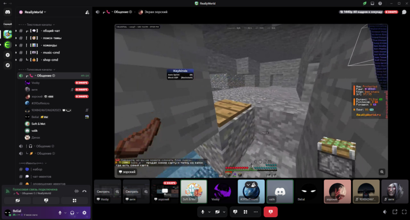Open chat bubble icon at top right
410x220 pixels.
(404, 12)
